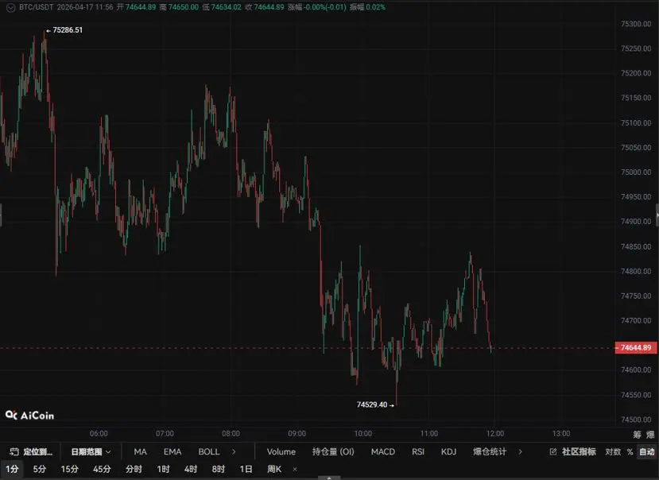Open the 爆 liquidation icon on the time axis
Screen dimensions: 659x480
point(650,434)
